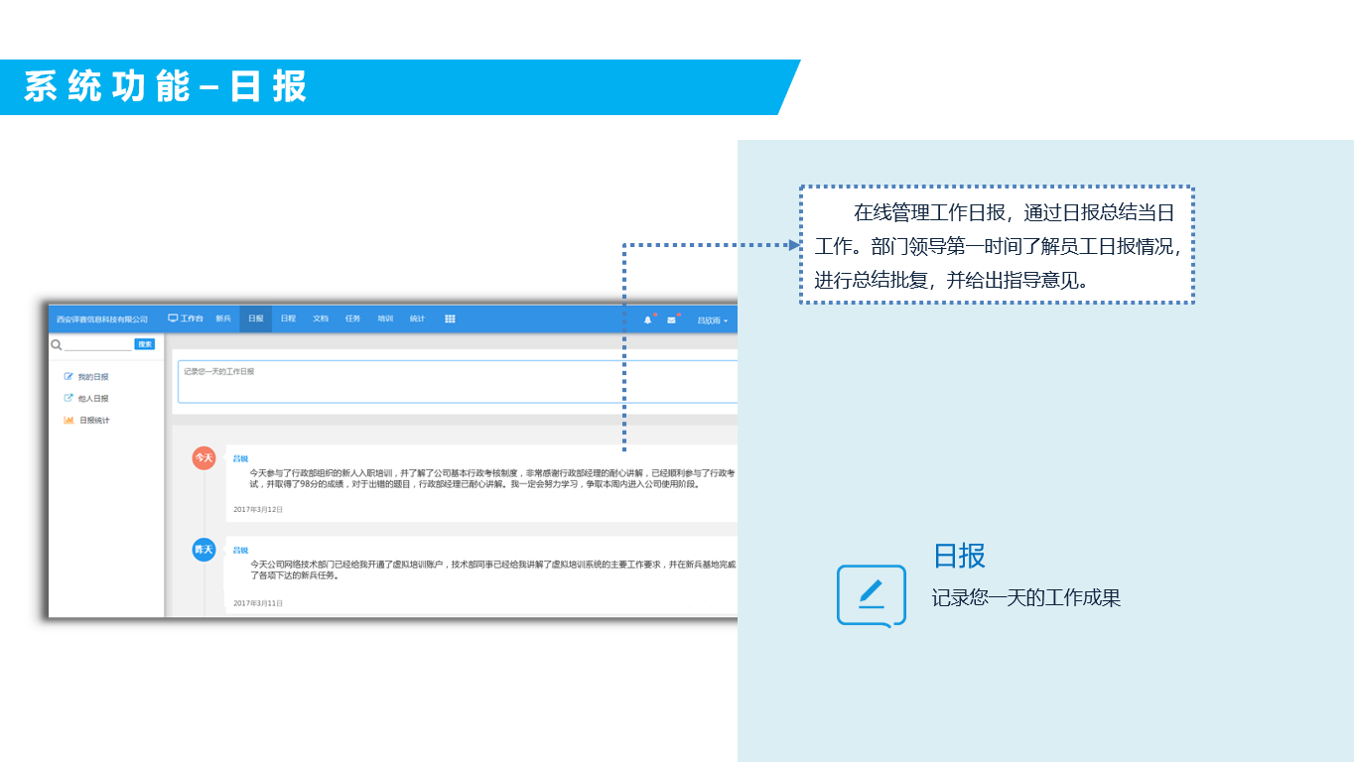Click the sidebar search text field

[97, 344]
